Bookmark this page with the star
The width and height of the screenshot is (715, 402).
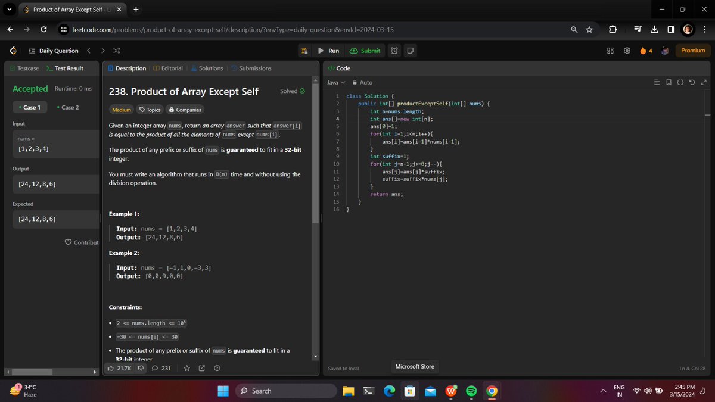pos(589,30)
